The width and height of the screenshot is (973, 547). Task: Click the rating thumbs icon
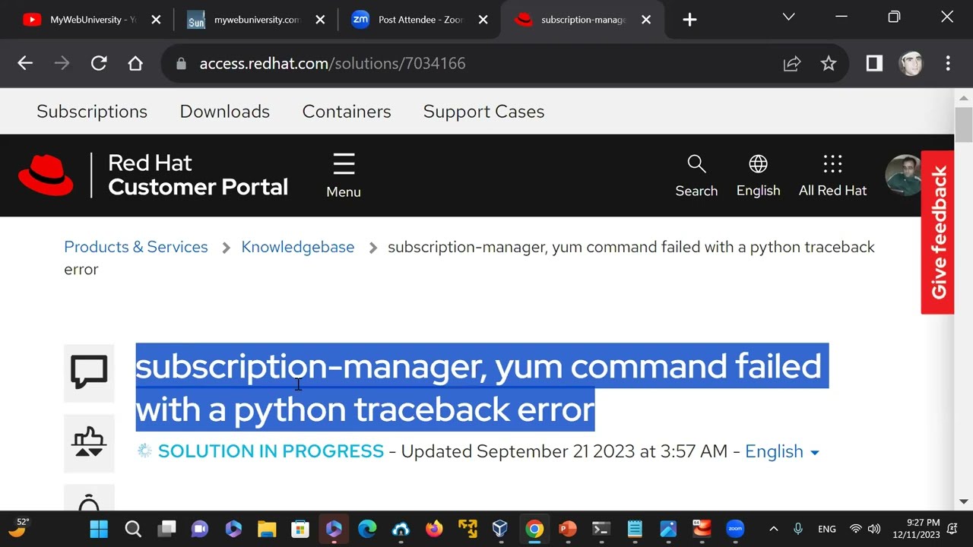(89, 442)
